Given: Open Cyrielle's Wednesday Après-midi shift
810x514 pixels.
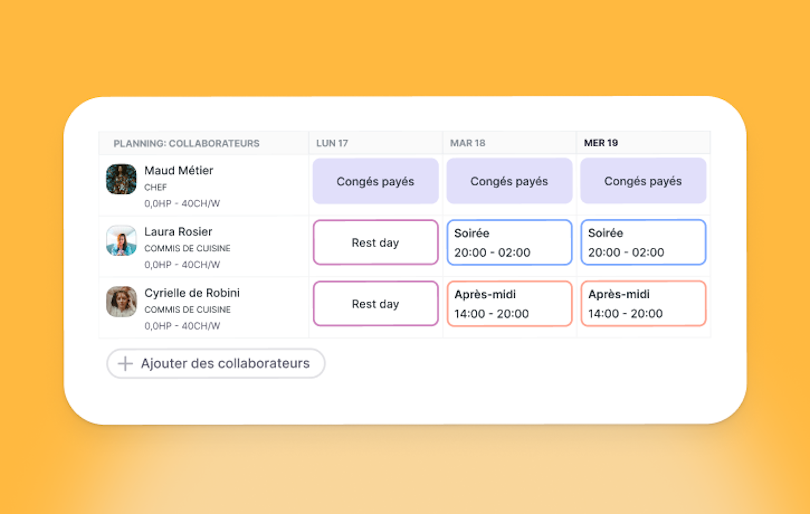Looking at the screenshot, I should (643, 303).
